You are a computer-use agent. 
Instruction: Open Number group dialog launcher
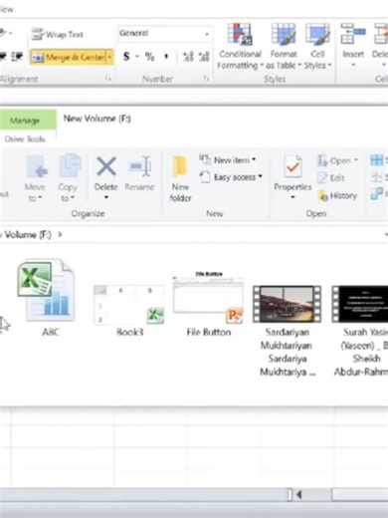coord(206,78)
